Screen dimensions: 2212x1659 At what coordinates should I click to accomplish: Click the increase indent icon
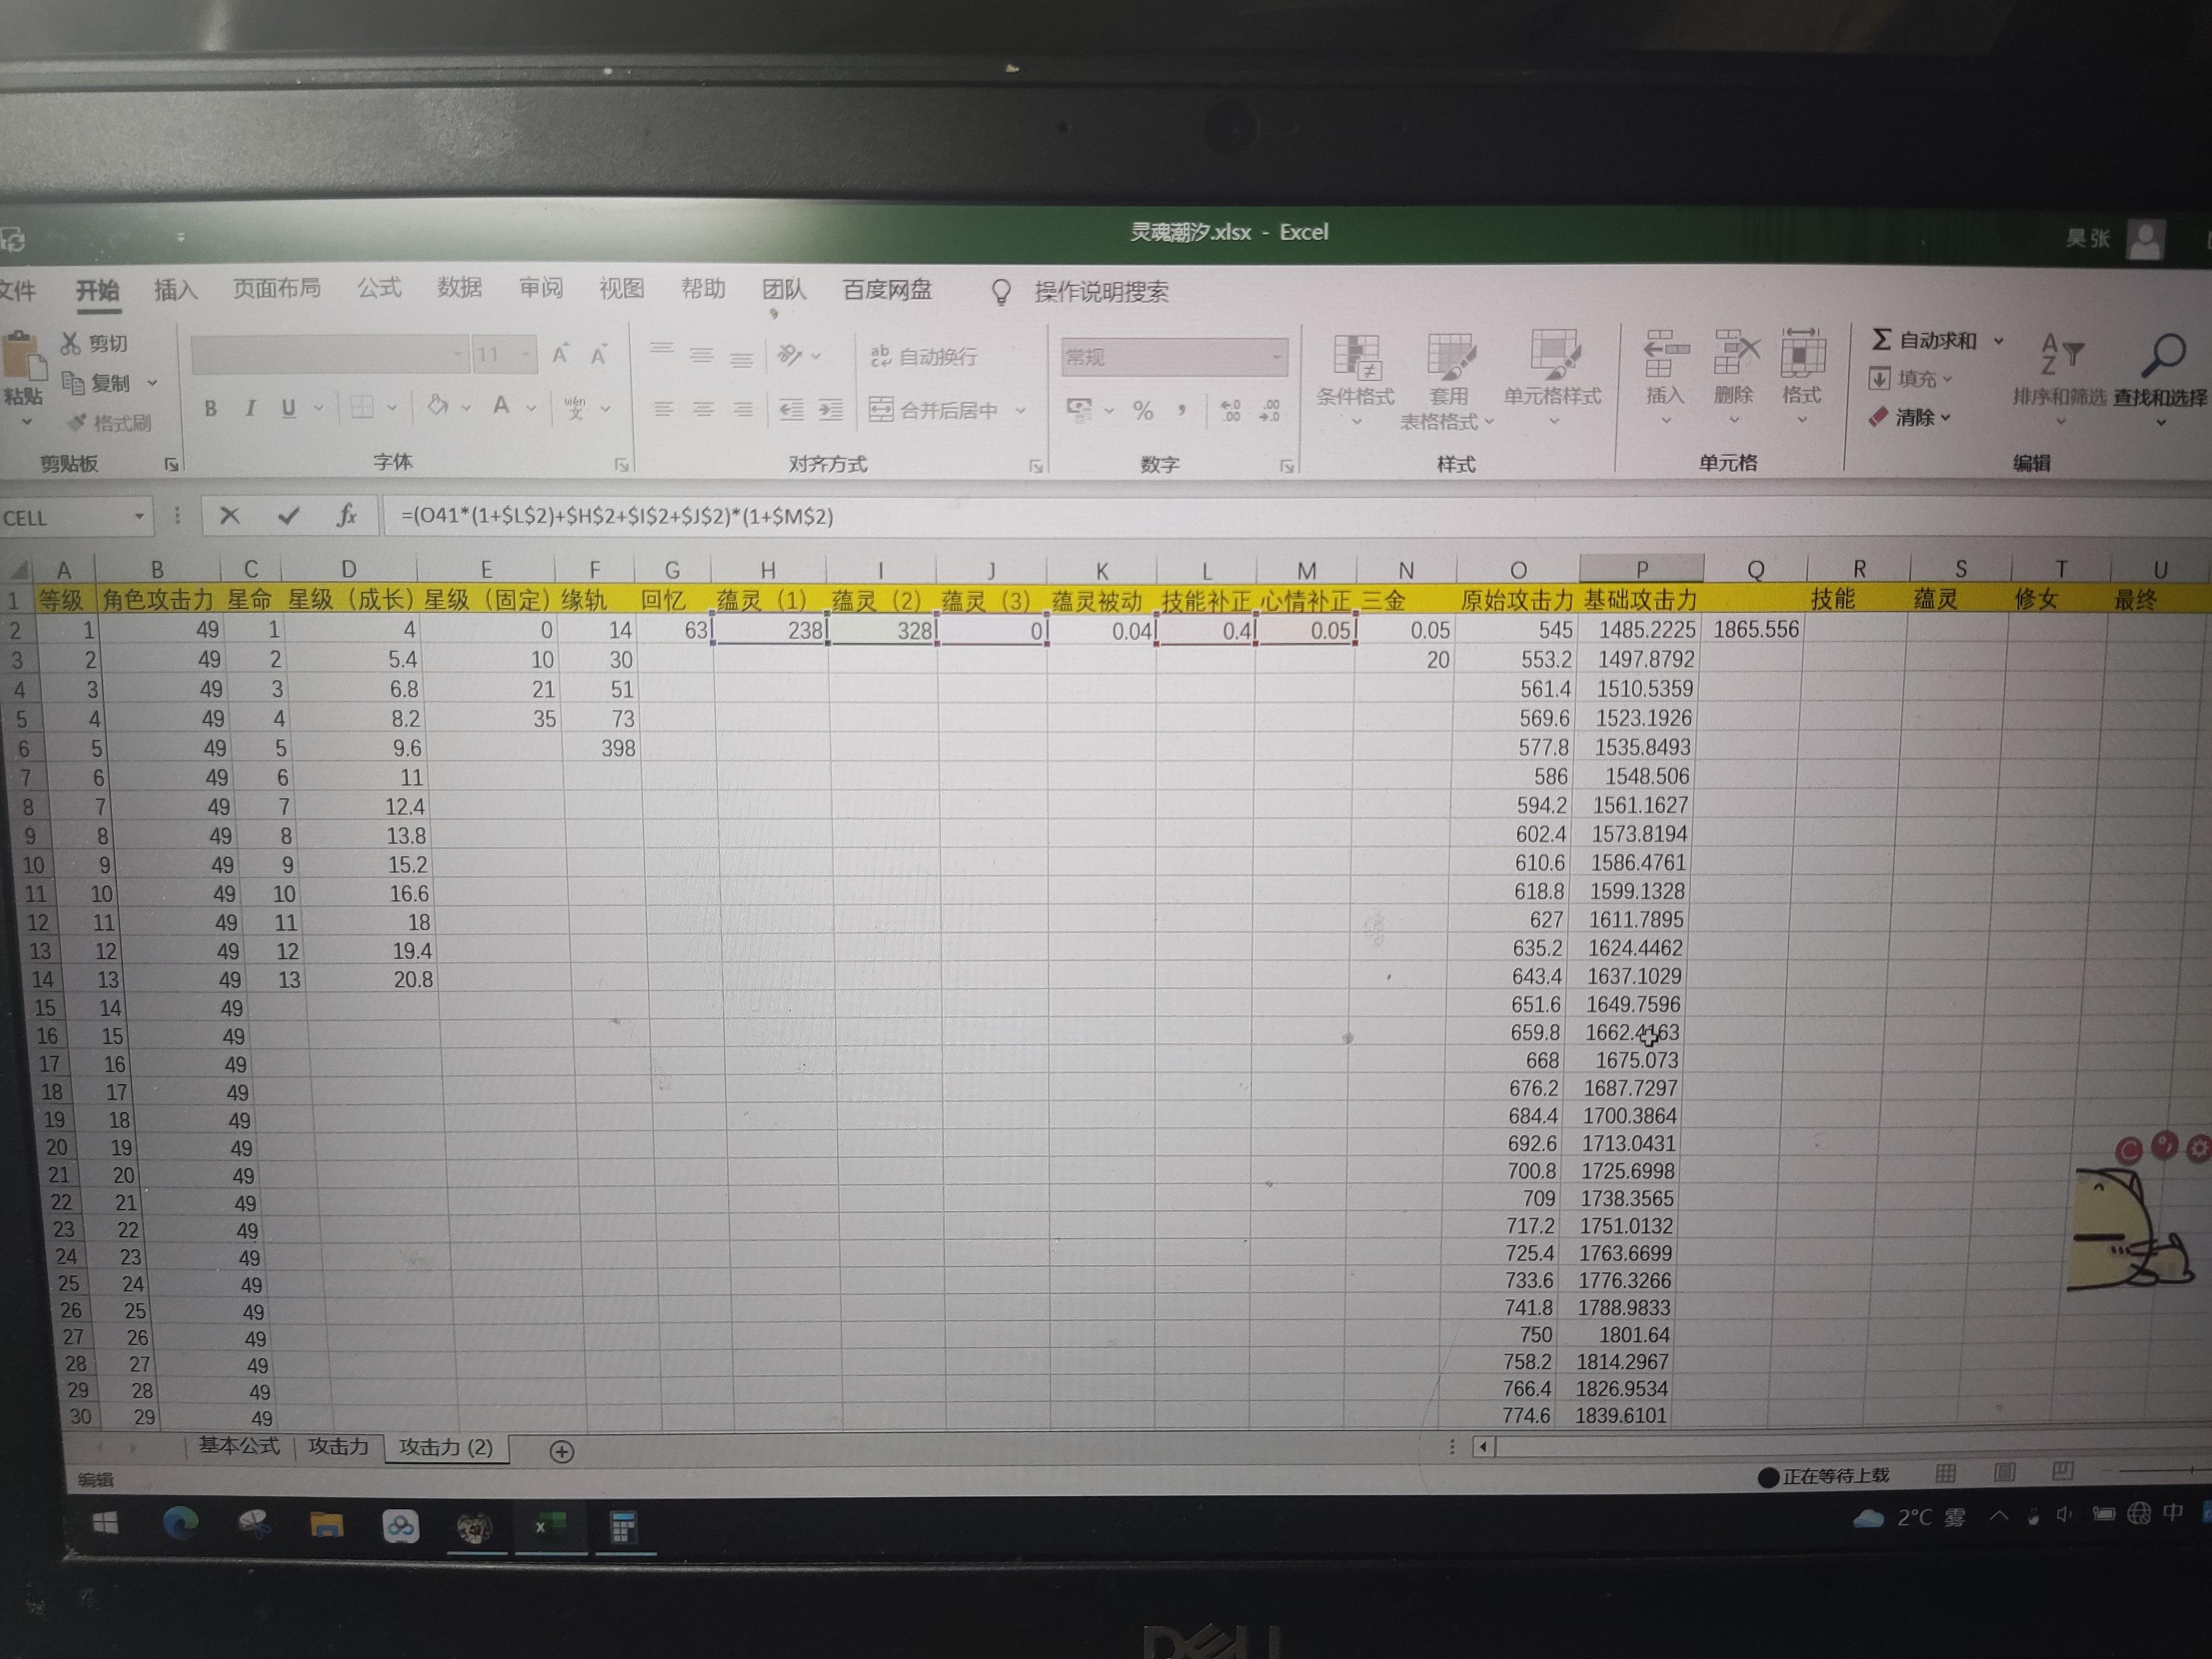click(x=830, y=409)
